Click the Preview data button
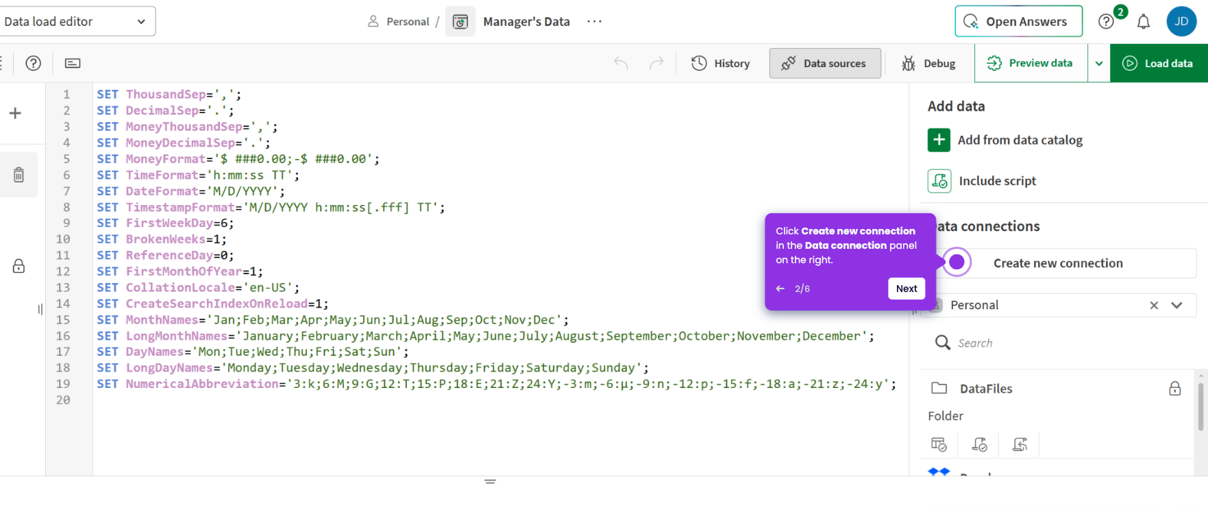This screenshot has width=1208, height=510. tap(1031, 63)
